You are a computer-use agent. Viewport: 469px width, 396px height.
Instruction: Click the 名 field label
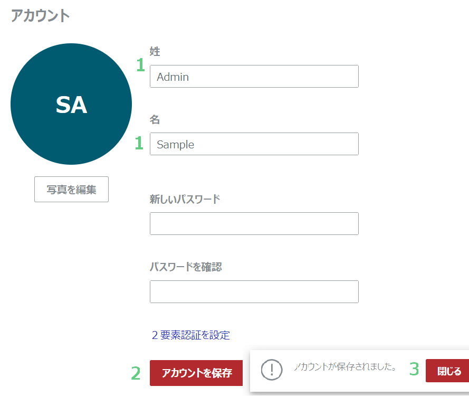(x=155, y=119)
